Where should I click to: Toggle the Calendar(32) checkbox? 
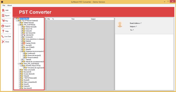(22, 35)
